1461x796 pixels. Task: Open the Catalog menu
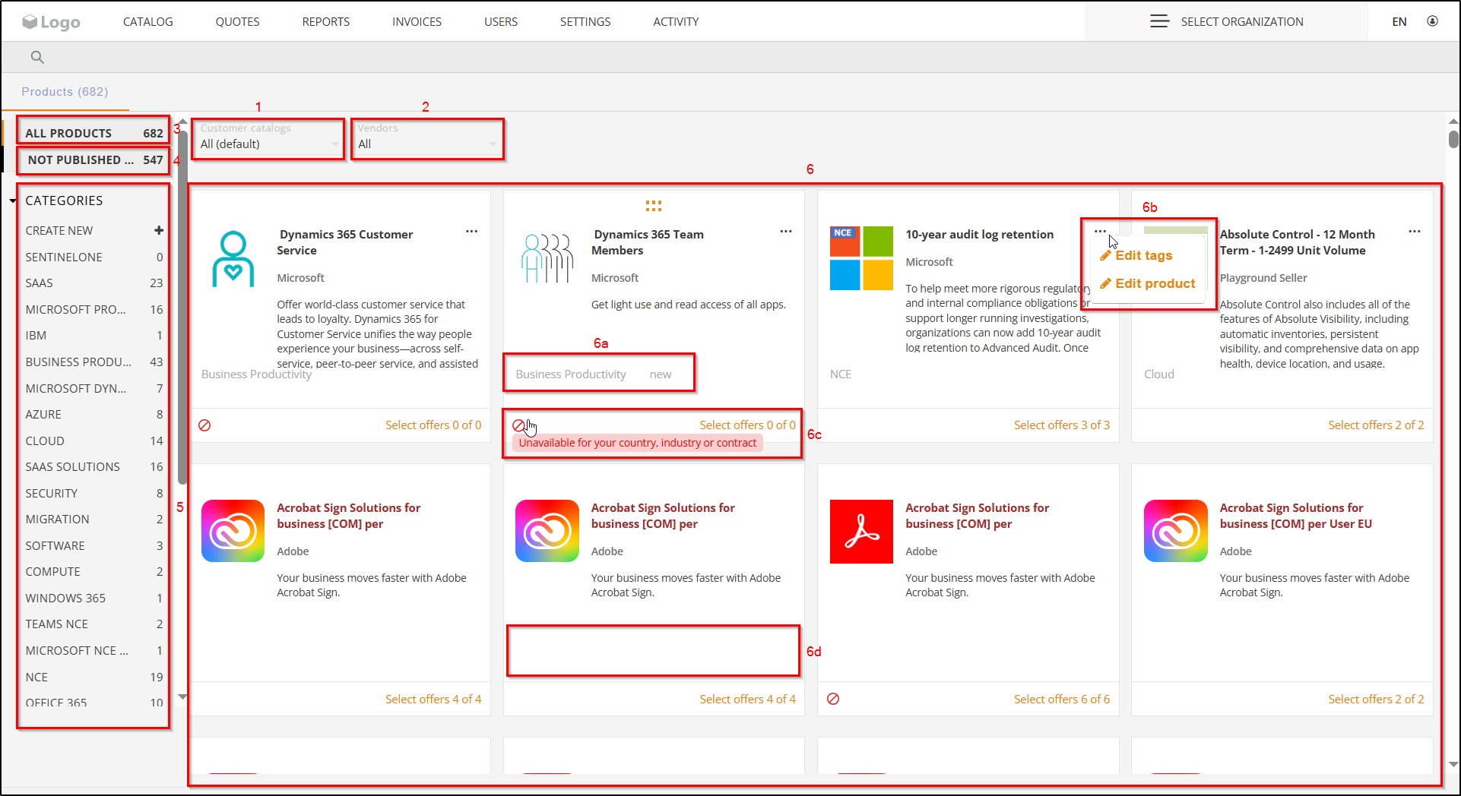pos(148,21)
